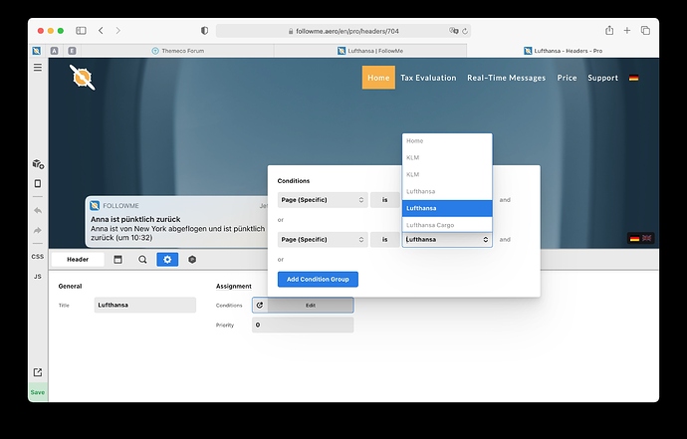Add a new Condition Group

[x=318, y=279]
